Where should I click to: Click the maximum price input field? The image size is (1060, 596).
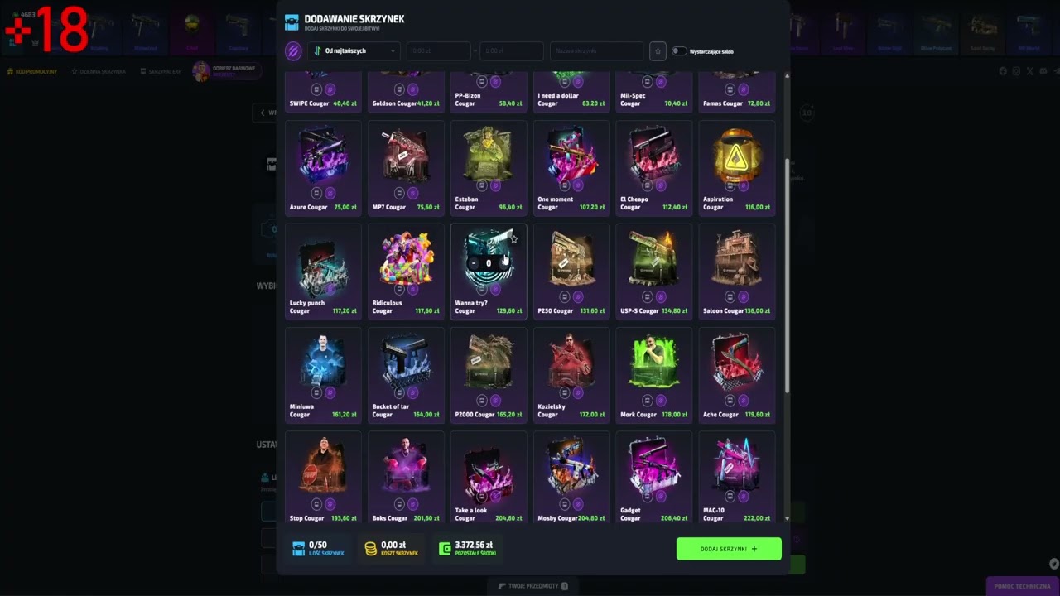point(511,51)
